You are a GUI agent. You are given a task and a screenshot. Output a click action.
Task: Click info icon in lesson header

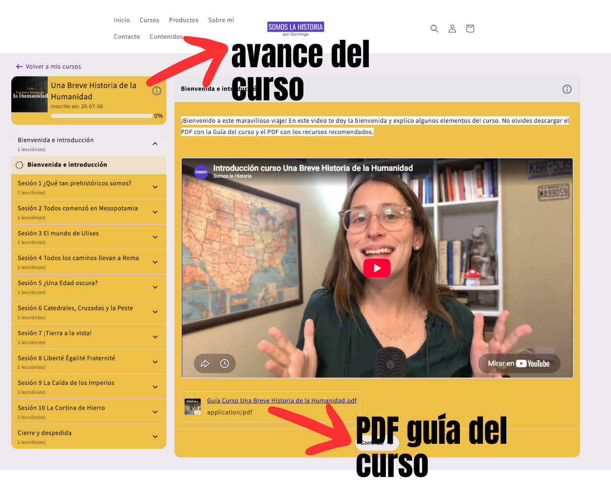[x=567, y=89]
